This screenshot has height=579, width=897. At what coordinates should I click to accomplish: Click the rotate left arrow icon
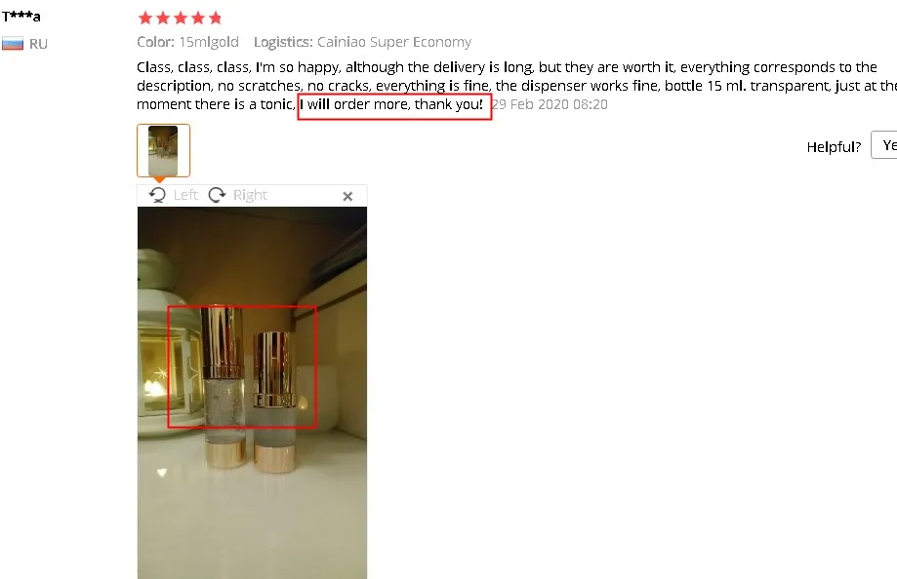click(x=157, y=195)
